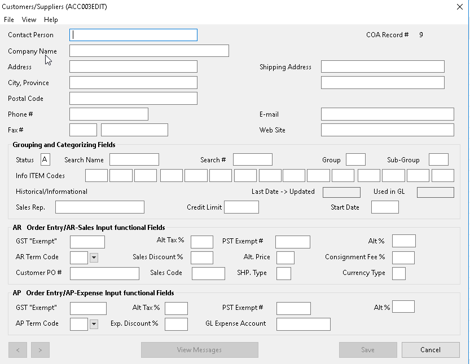Click the City, Province field
Image resolution: width=470 pixels, height=364 pixels.
pos(133,83)
